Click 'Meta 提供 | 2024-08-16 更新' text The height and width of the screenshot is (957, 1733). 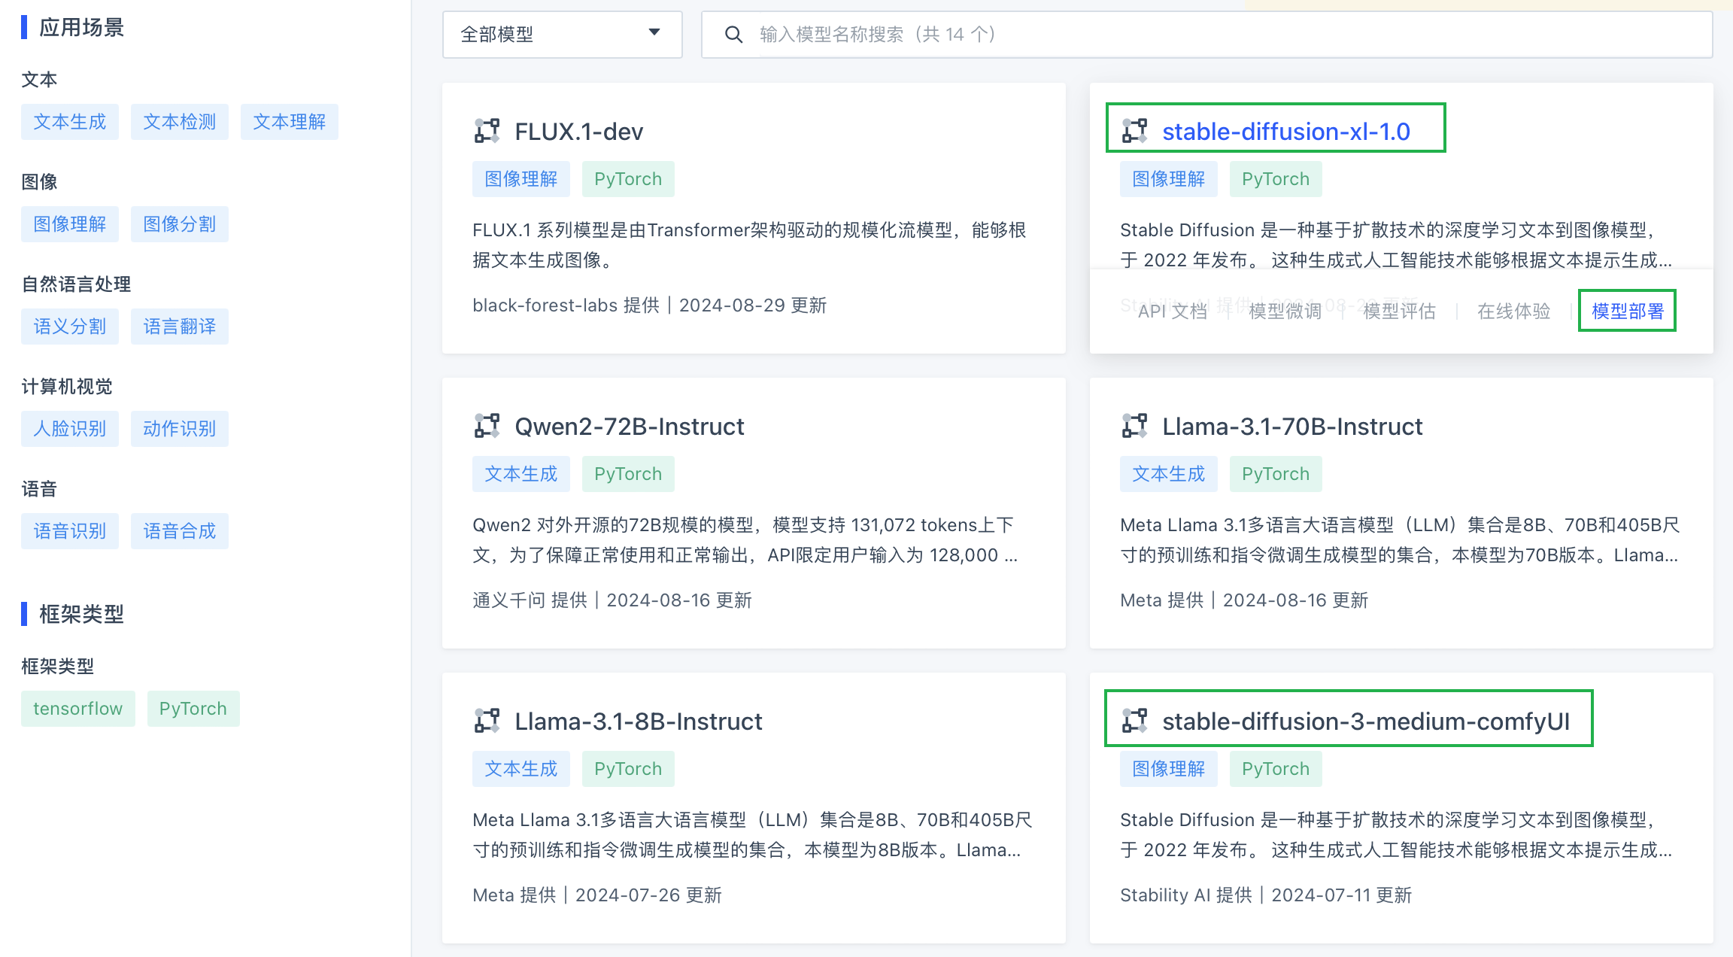(1244, 600)
